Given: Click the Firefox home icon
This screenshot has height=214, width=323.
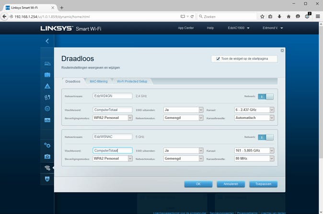Looking at the screenshot, I should click(x=288, y=16).
